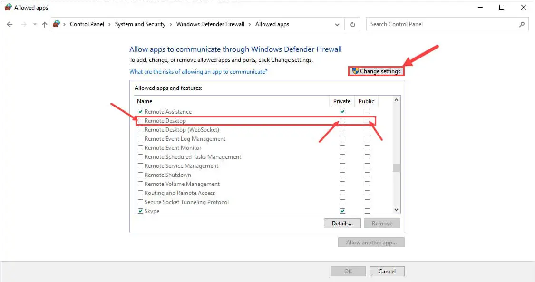Image resolution: width=535 pixels, height=282 pixels.
Task: Toggle the Remote Assistance checkbox
Action: click(140, 111)
